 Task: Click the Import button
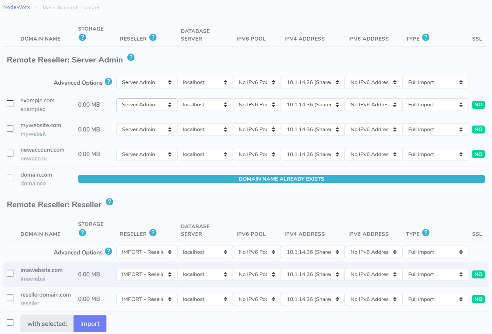coord(90,323)
